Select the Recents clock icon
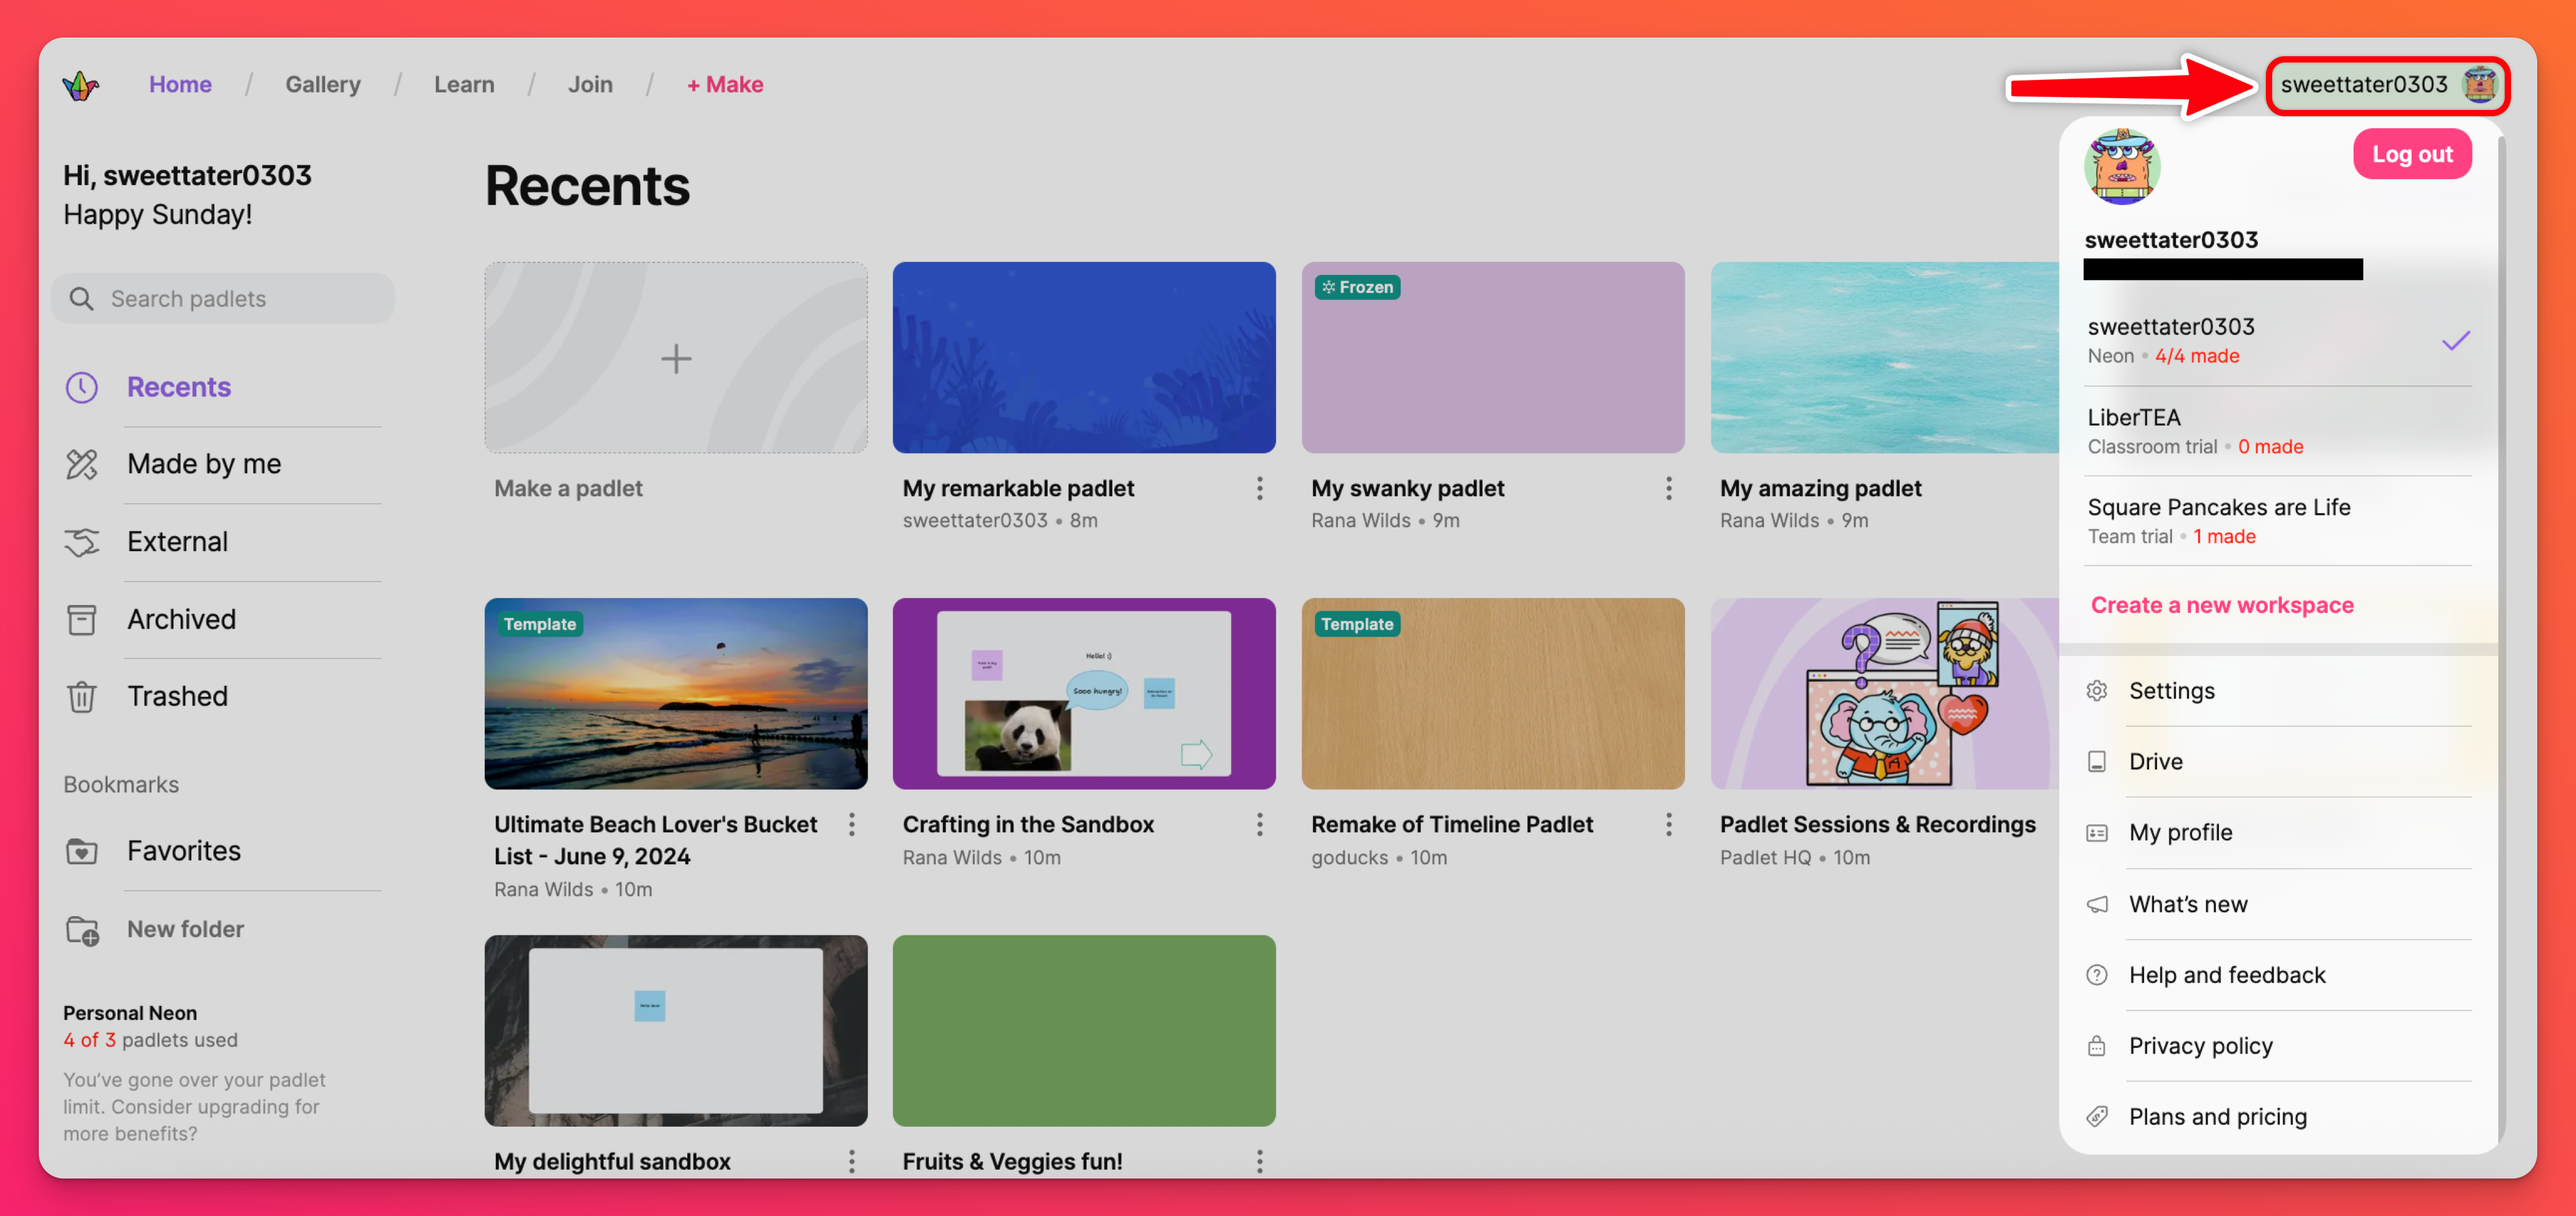Viewport: 2576px width, 1216px height. point(82,387)
